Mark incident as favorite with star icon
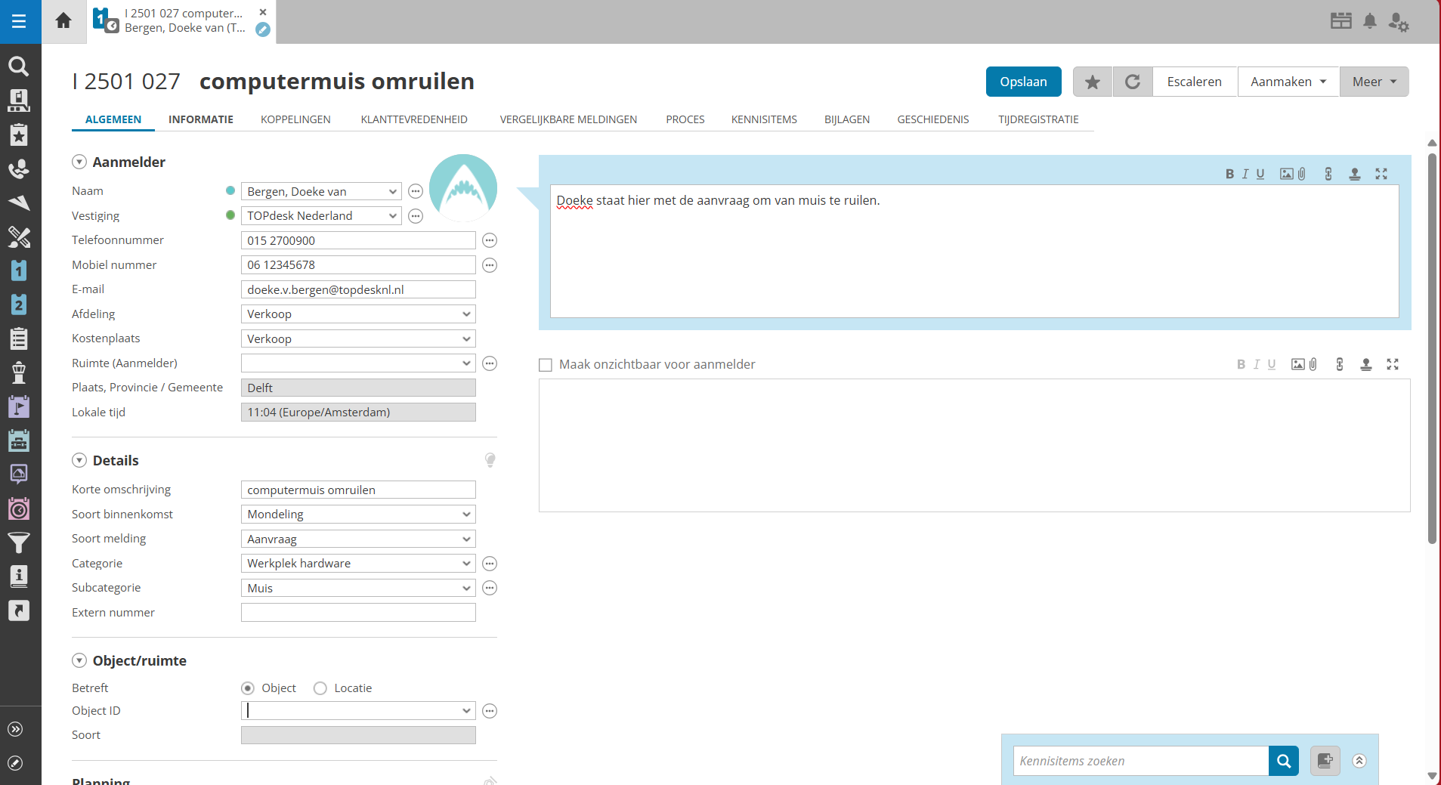Image resolution: width=1441 pixels, height=785 pixels. coord(1092,82)
